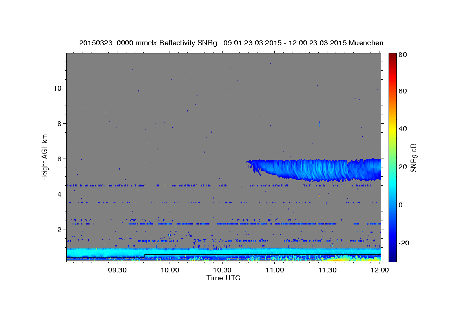Click the SNRg color scale bar

pyautogui.click(x=392, y=157)
